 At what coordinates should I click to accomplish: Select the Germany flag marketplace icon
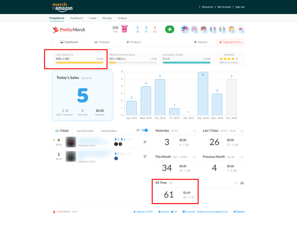tap(203, 29)
